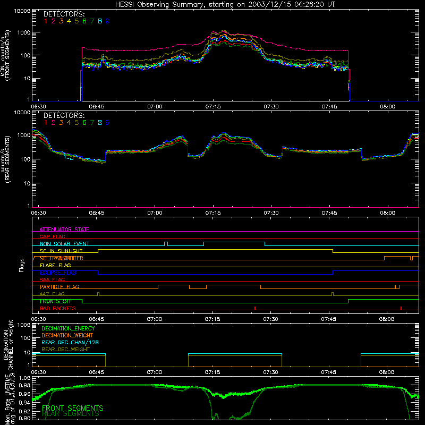425x425 pixels.
Task: Click the 08:00 tick label under front segments plot
Action: pyautogui.click(x=387, y=107)
